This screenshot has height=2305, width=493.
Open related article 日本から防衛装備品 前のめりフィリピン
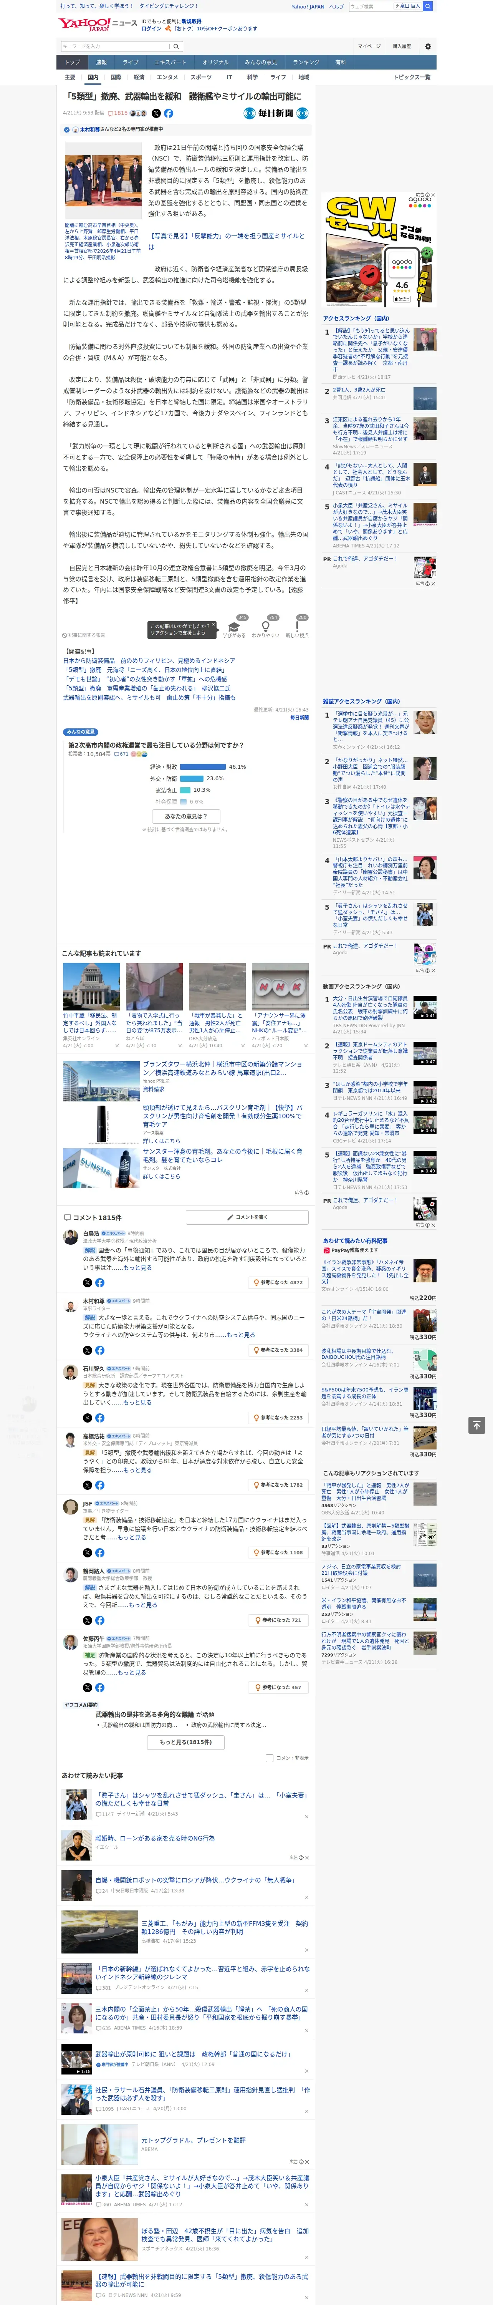coord(149,660)
